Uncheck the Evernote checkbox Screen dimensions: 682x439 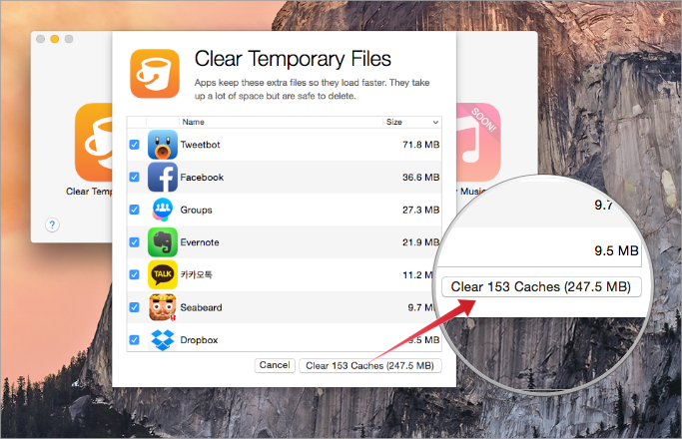(135, 242)
